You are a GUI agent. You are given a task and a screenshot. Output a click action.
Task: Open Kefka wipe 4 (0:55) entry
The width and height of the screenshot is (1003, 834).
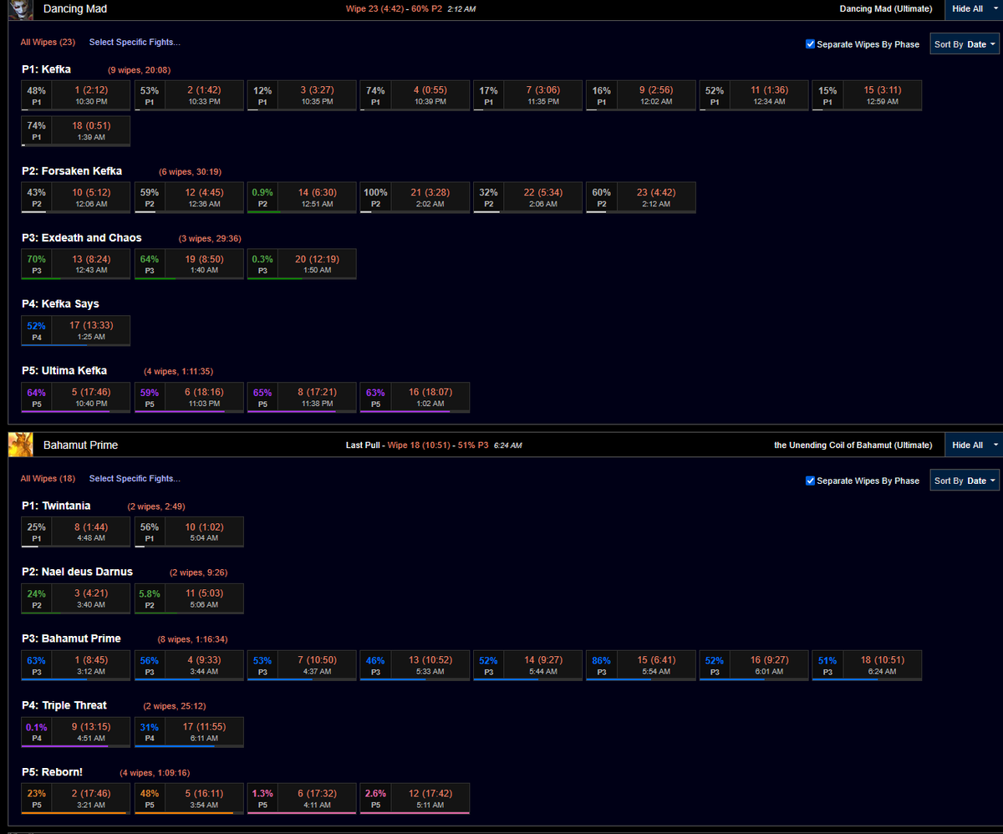(x=415, y=95)
